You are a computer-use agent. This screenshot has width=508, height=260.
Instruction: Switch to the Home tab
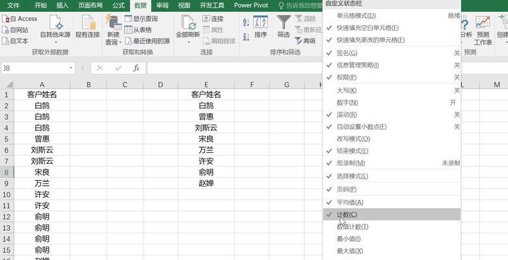coord(40,5)
